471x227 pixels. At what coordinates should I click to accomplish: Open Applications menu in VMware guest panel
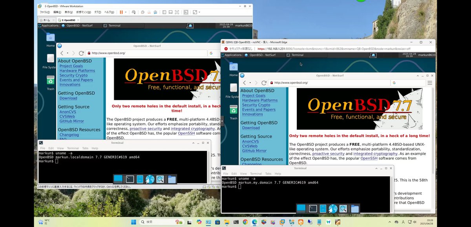48,26
